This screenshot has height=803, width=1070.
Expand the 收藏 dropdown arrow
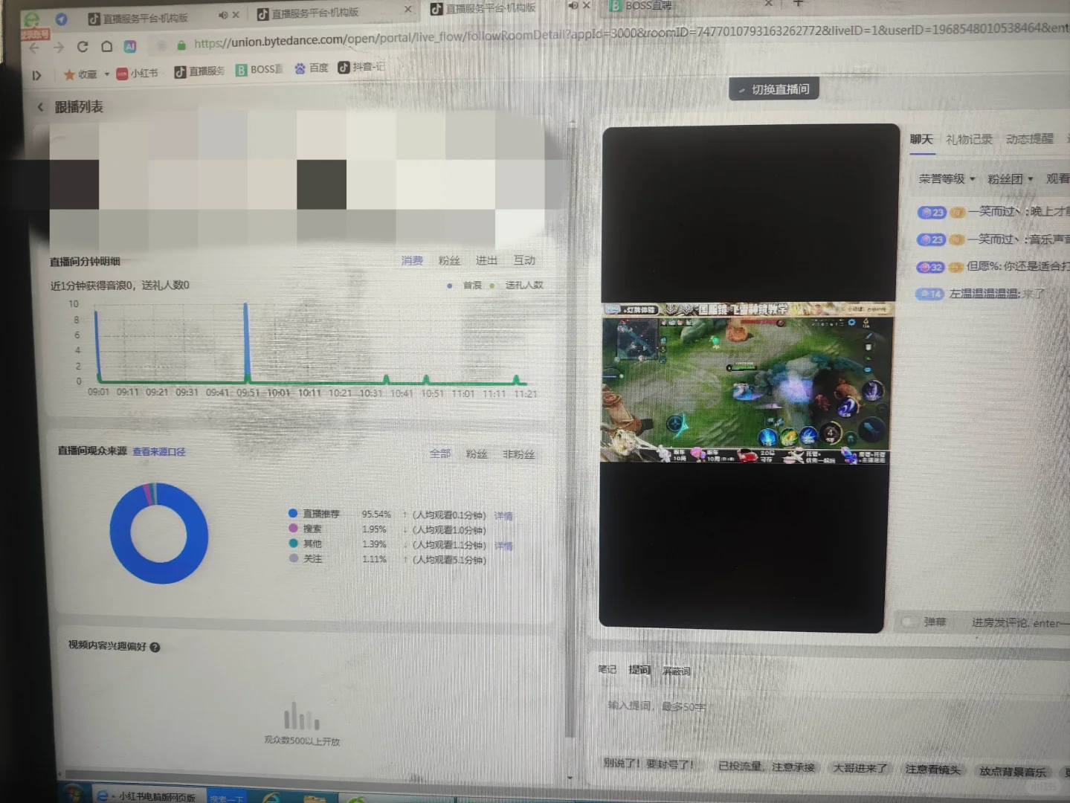tap(107, 74)
